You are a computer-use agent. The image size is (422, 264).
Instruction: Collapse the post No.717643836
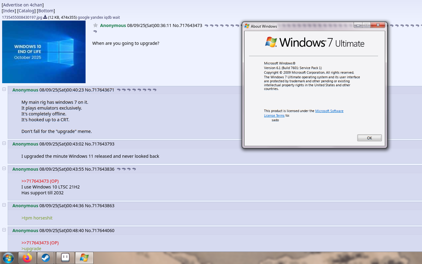4,169
